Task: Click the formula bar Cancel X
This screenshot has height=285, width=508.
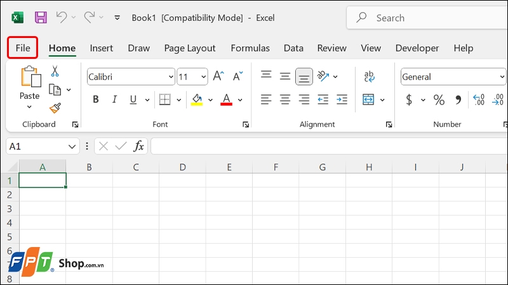Action: (104, 146)
